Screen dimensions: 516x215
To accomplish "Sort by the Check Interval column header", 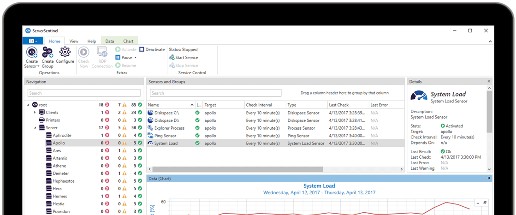I will click(265, 105).
